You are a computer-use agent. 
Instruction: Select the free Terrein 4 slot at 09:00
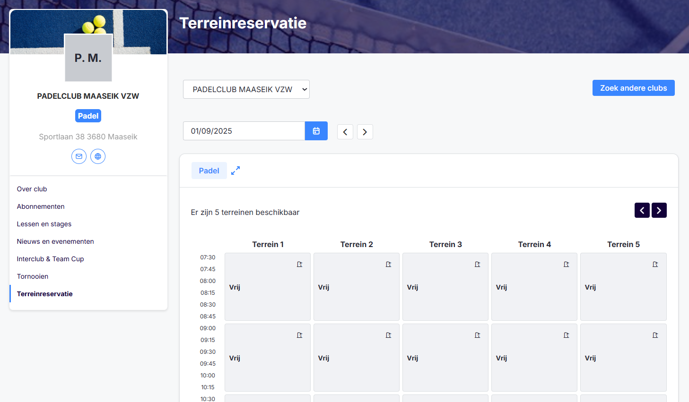tap(534, 358)
